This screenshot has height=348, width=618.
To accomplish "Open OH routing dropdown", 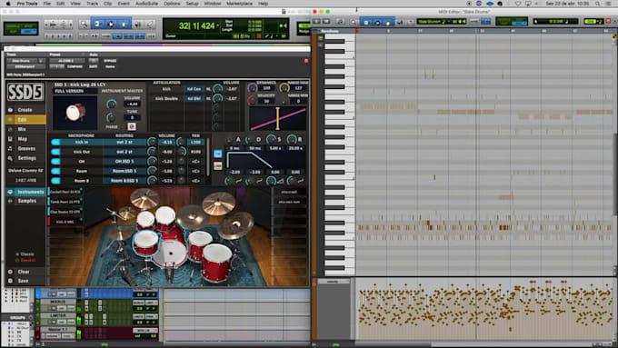I will pyautogui.click(x=125, y=161).
